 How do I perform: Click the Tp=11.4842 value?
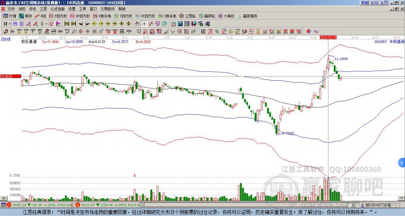point(50,42)
